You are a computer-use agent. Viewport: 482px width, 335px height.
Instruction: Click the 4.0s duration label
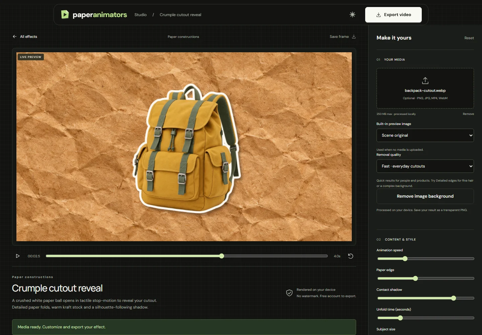(337, 256)
